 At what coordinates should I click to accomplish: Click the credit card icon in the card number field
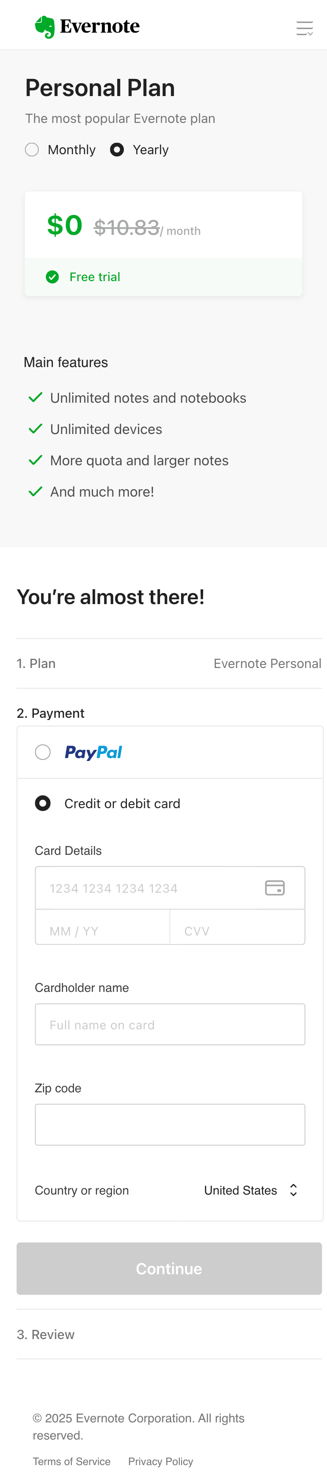tap(275, 887)
